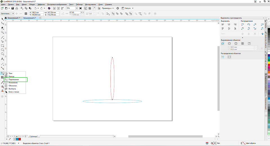Choose Тень from effects flyout

pyautogui.click(x=15, y=73)
